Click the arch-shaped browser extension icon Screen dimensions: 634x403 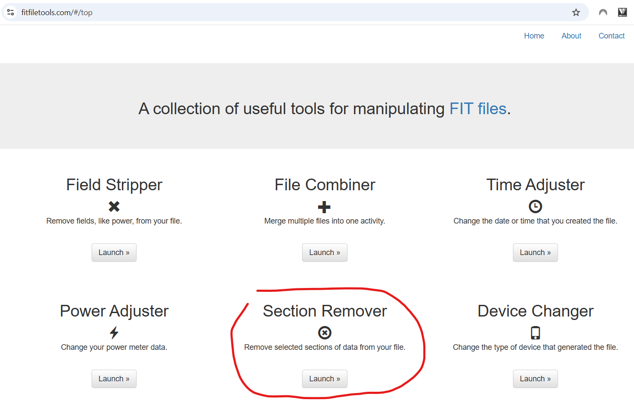point(603,13)
